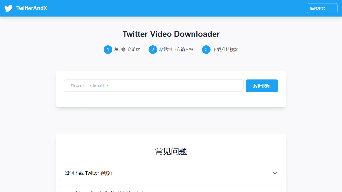Open the 简体中文 language dropdown
342x192 pixels.
[322, 8]
